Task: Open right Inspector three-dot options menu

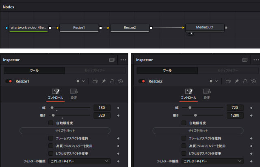Action: point(256,60)
